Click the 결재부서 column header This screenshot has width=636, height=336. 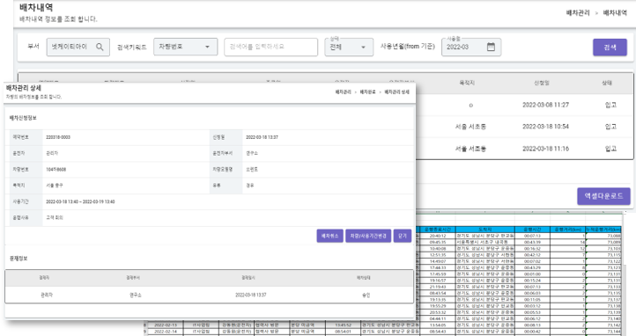point(133,278)
